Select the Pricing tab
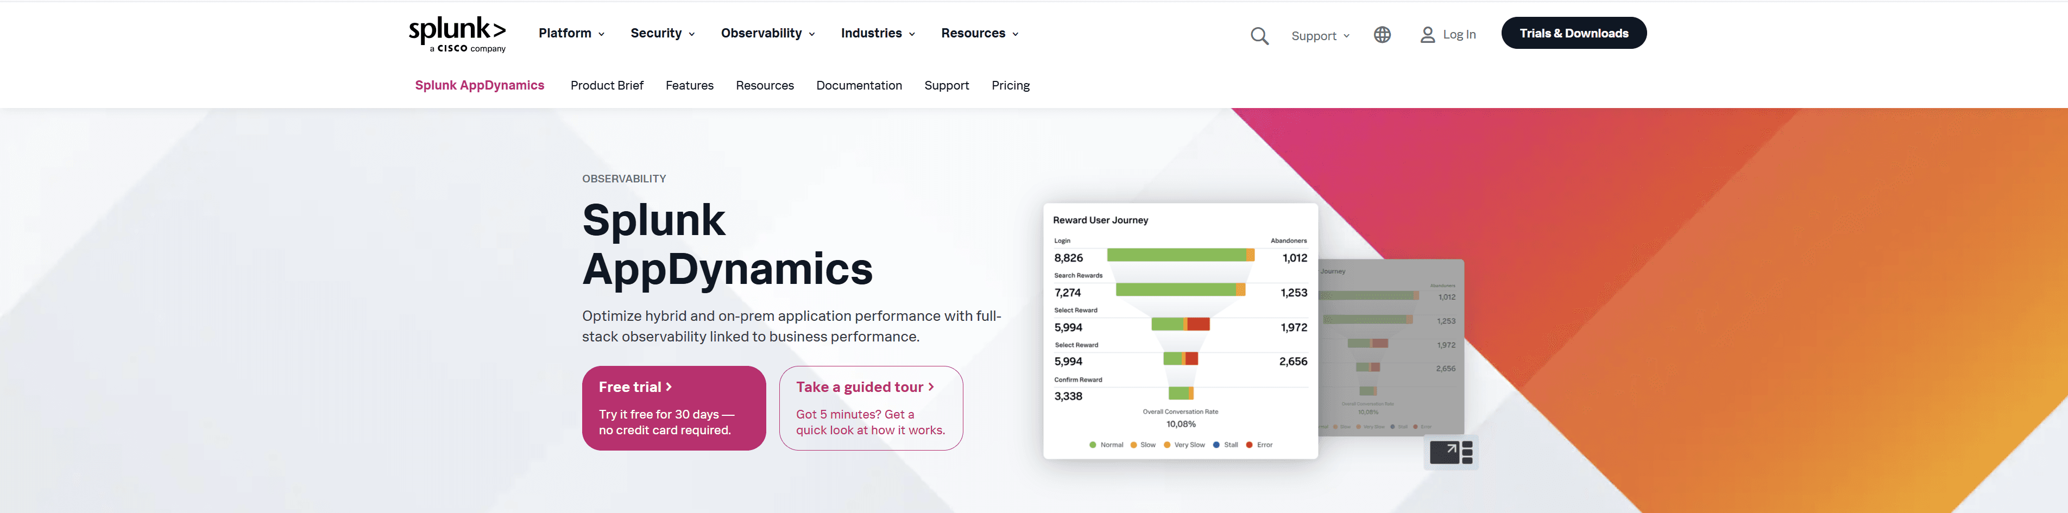2068x513 pixels. [1010, 85]
